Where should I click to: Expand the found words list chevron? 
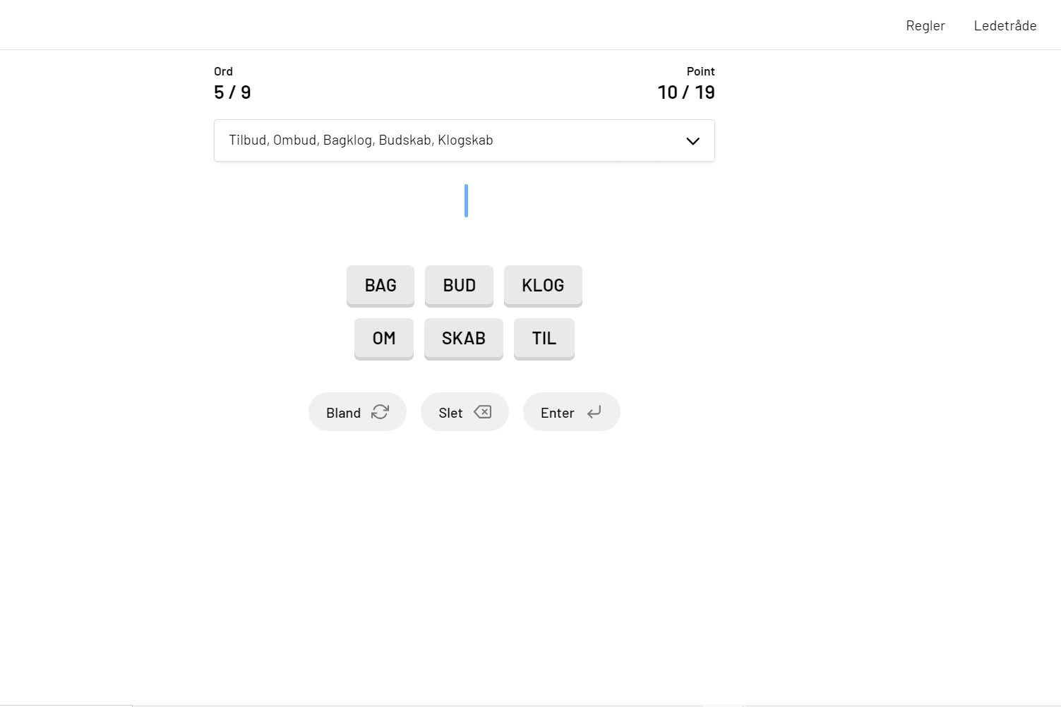(693, 141)
